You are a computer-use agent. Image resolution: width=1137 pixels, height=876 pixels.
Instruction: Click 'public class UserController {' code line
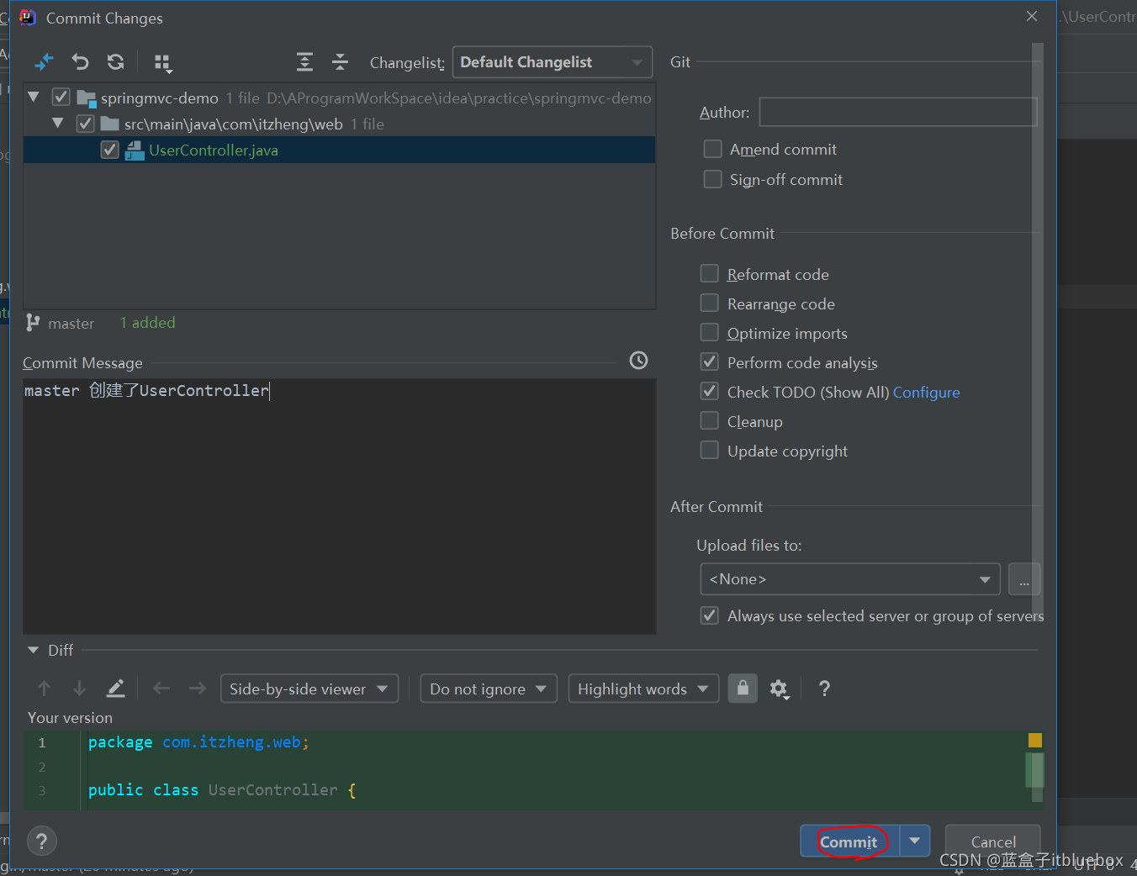coord(222,790)
